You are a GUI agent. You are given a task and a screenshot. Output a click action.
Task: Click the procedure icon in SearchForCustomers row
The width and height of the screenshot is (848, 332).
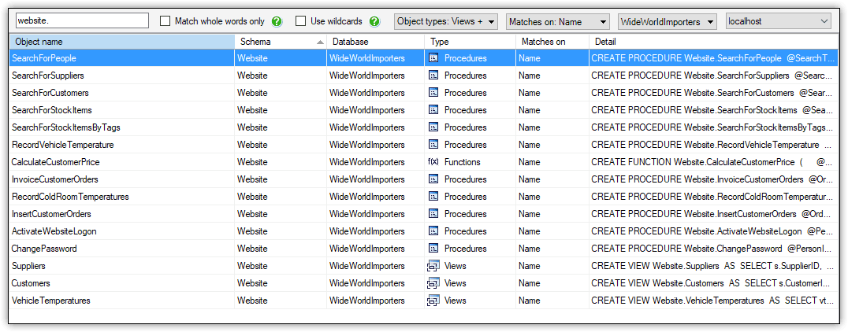pos(433,93)
